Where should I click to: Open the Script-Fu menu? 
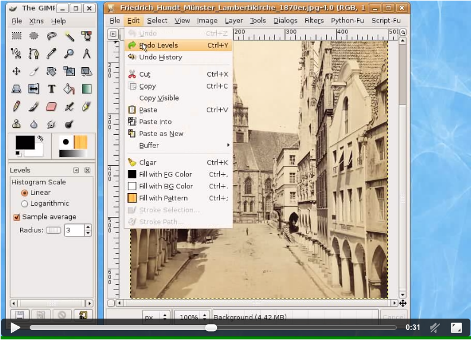[386, 20]
